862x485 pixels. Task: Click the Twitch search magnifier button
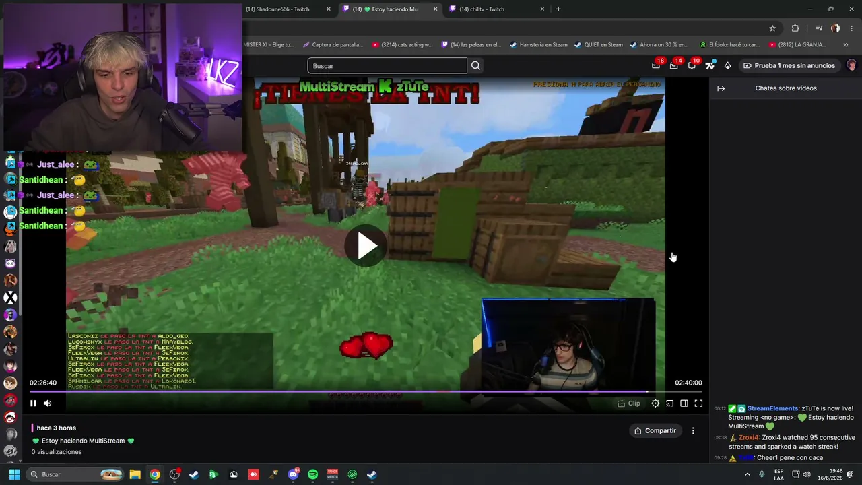pyautogui.click(x=475, y=66)
